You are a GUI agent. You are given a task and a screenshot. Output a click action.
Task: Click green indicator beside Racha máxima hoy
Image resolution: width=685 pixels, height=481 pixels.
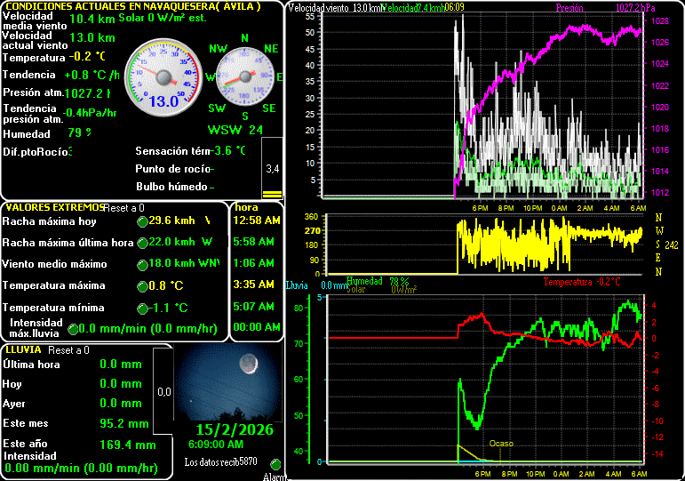pos(142,220)
